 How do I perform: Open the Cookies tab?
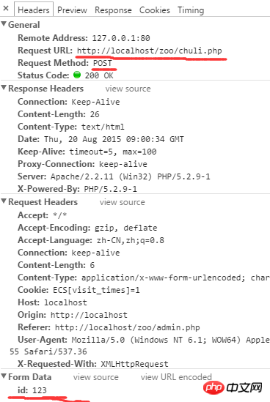coord(154,10)
